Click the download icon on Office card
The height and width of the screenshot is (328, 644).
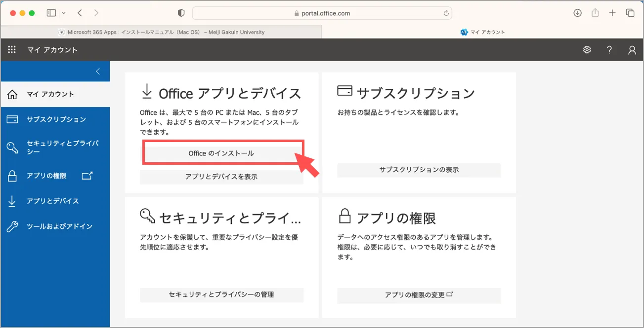click(x=147, y=92)
